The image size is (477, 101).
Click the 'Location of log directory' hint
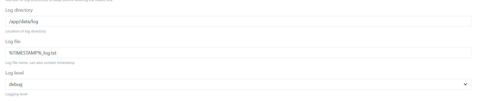25,31
